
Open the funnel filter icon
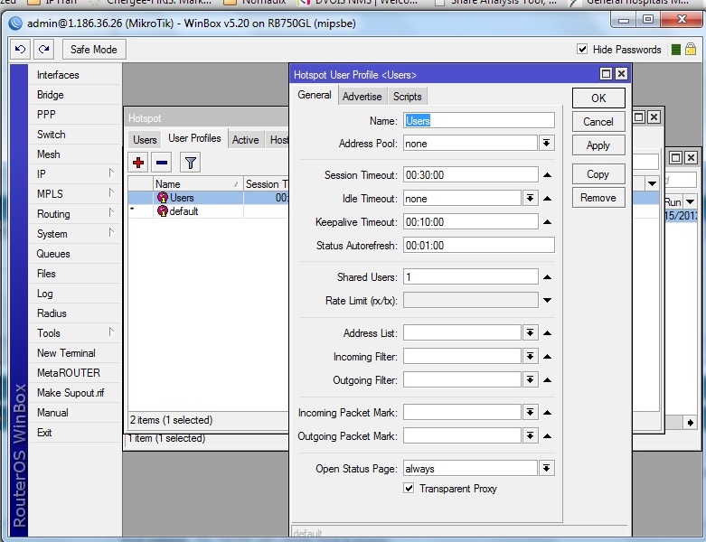coord(191,163)
